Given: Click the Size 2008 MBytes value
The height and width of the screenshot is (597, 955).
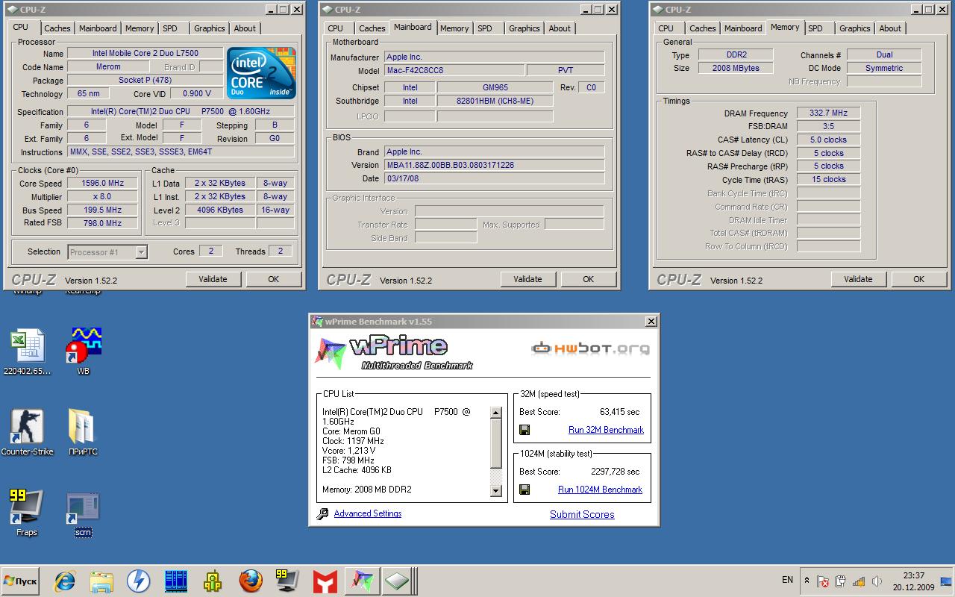Looking at the screenshot, I should pyautogui.click(x=736, y=68).
